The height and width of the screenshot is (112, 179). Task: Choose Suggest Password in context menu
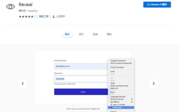(118, 61)
